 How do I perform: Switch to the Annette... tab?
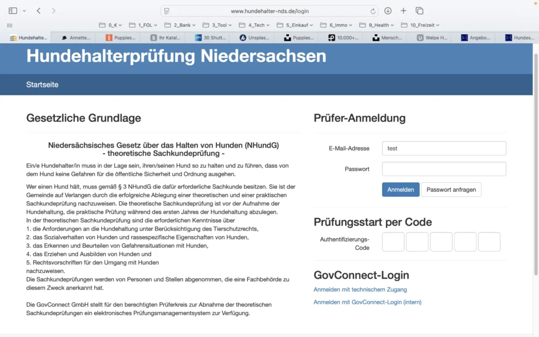(x=76, y=38)
